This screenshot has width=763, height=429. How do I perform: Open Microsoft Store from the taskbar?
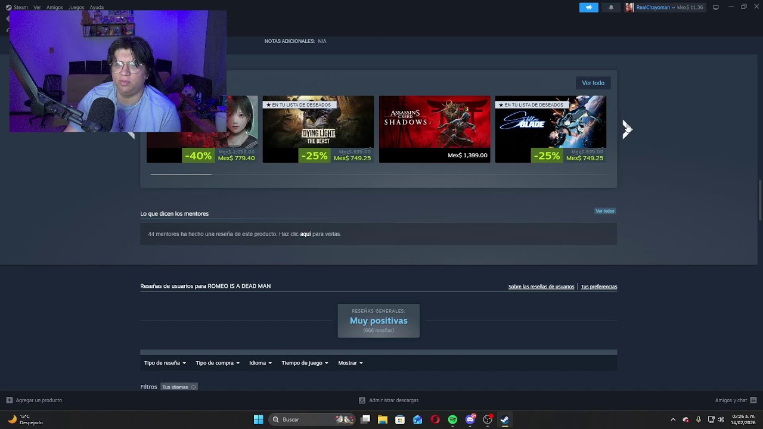coord(400,419)
